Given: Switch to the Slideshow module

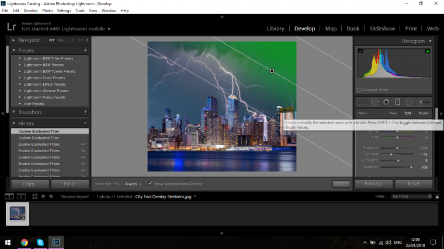Looking at the screenshot, I should [x=382, y=29].
